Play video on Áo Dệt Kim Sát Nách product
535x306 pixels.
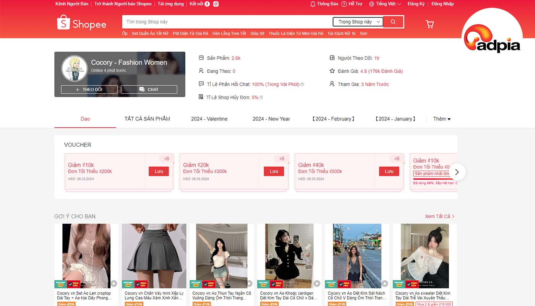tap(384, 284)
